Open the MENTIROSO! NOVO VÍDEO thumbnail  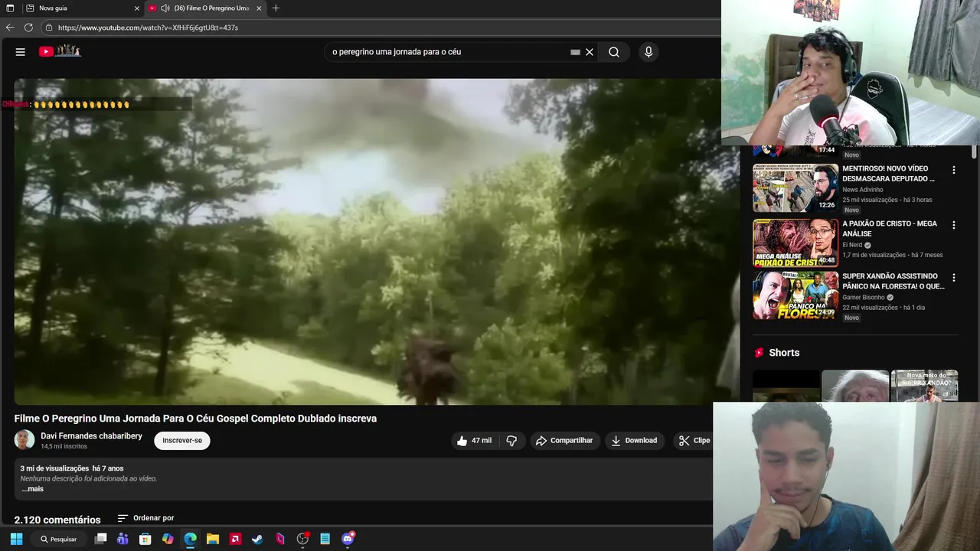[795, 188]
